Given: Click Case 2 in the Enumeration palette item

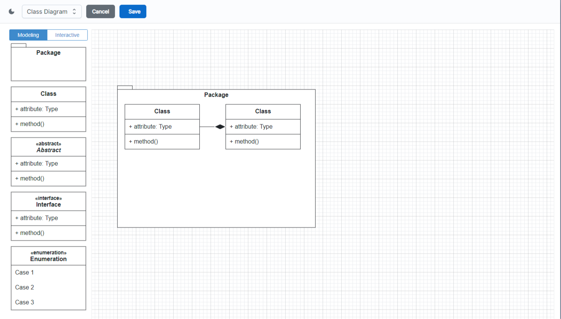Looking at the screenshot, I should pyautogui.click(x=25, y=287).
